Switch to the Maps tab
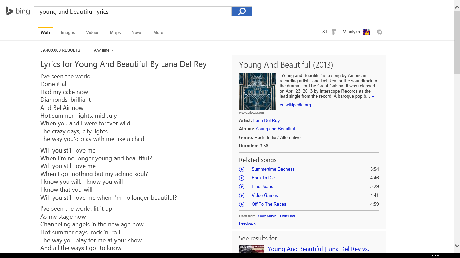This screenshot has height=258, width=460. tap(115, 33)
